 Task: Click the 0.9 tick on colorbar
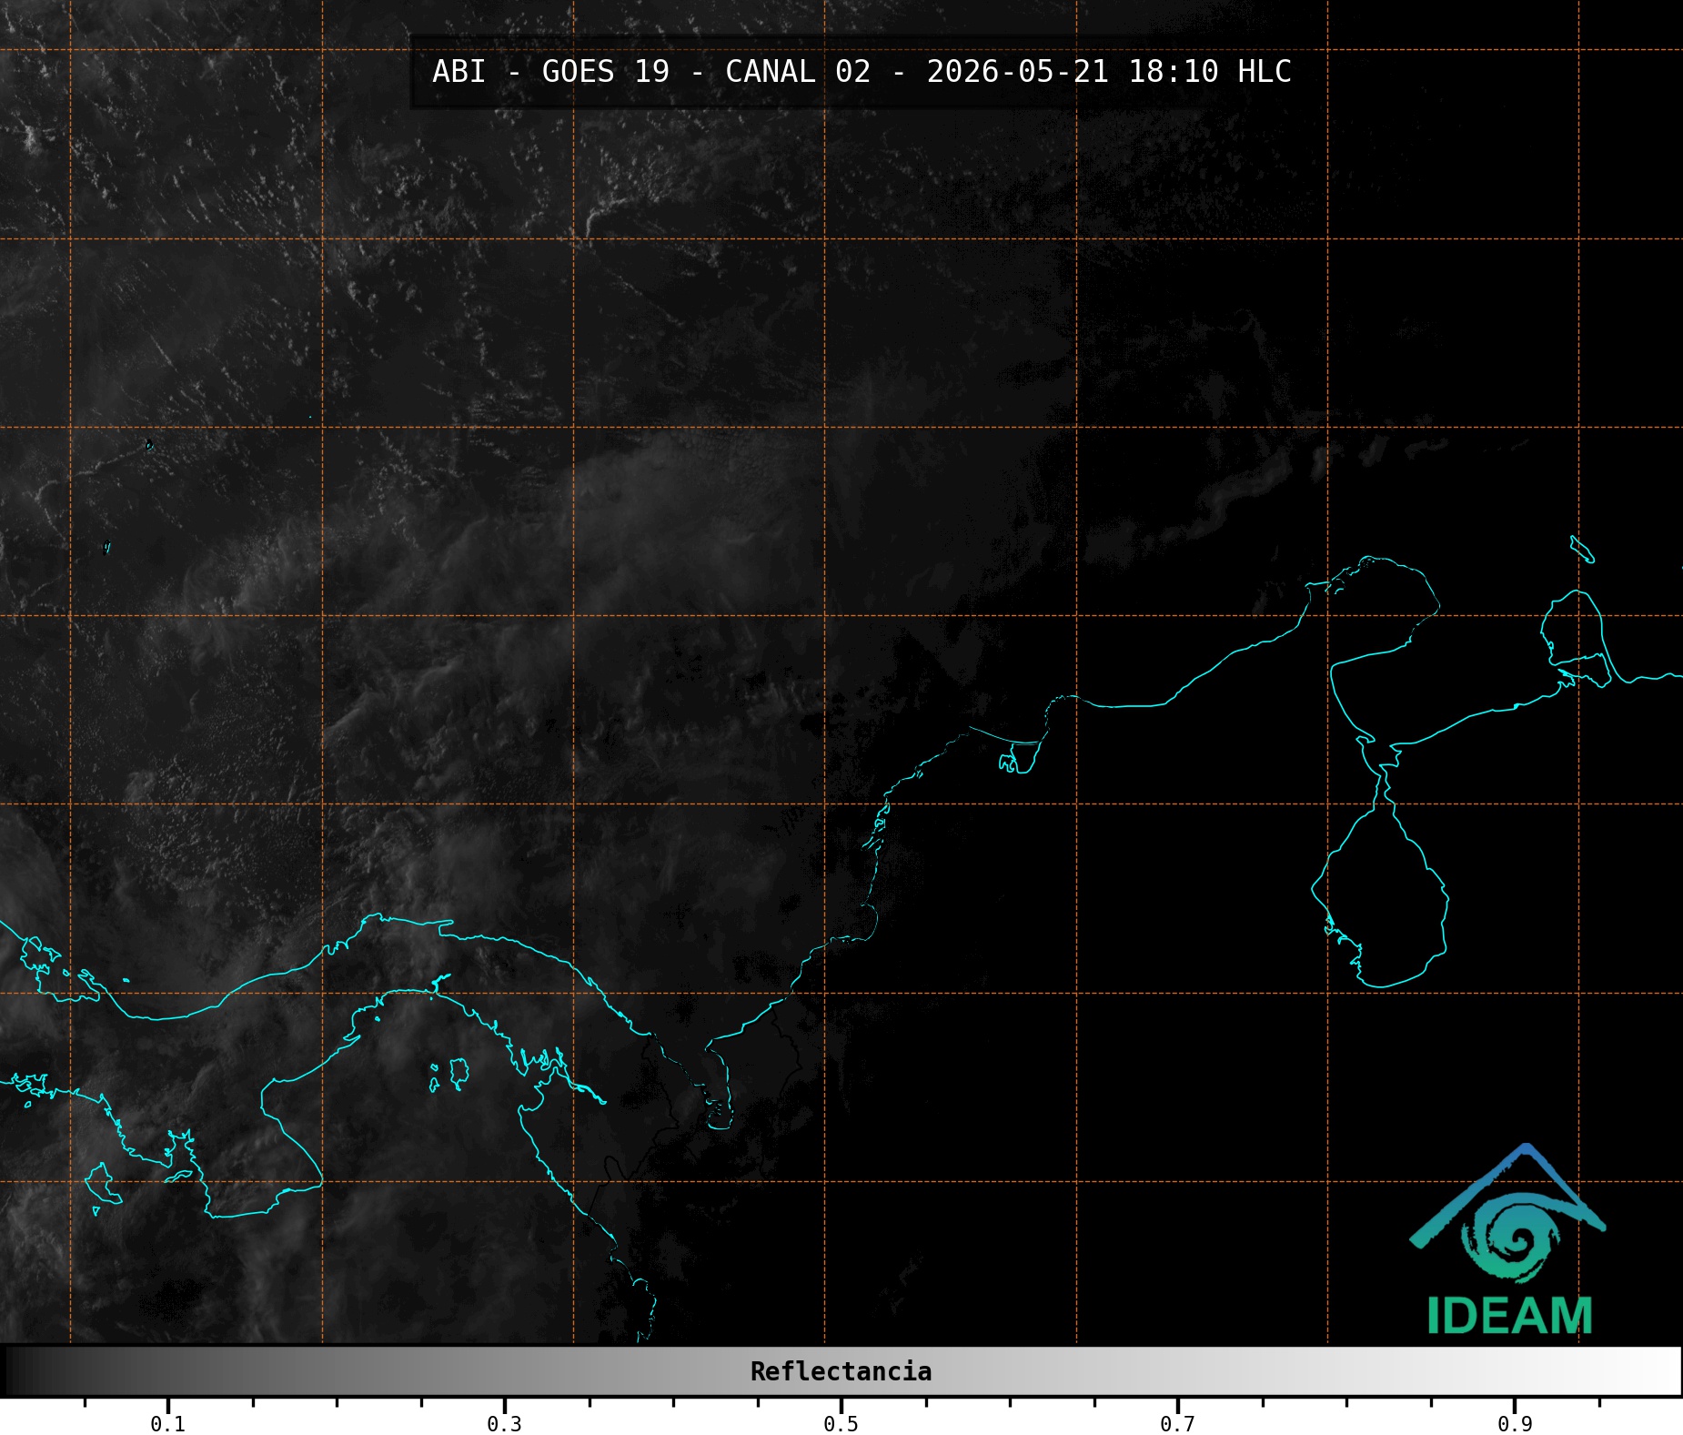click(1515, 1423)
